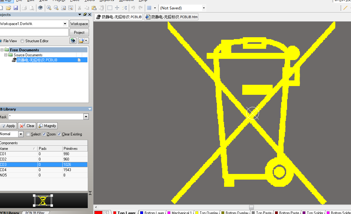The image size is (351, 214).
Task: Activate the move selection crosshair tool
Action: (x=117, y=8)
